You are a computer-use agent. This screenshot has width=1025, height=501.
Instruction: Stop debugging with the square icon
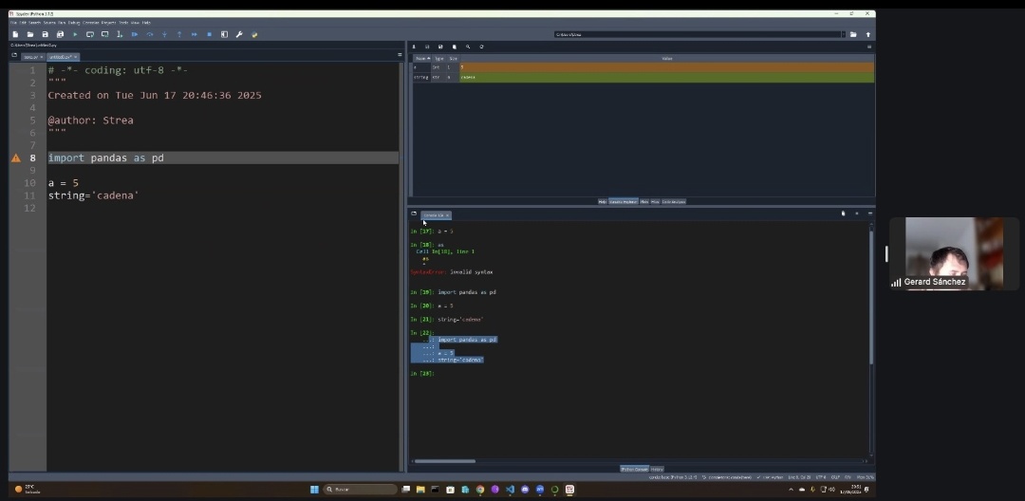point(209,34)
